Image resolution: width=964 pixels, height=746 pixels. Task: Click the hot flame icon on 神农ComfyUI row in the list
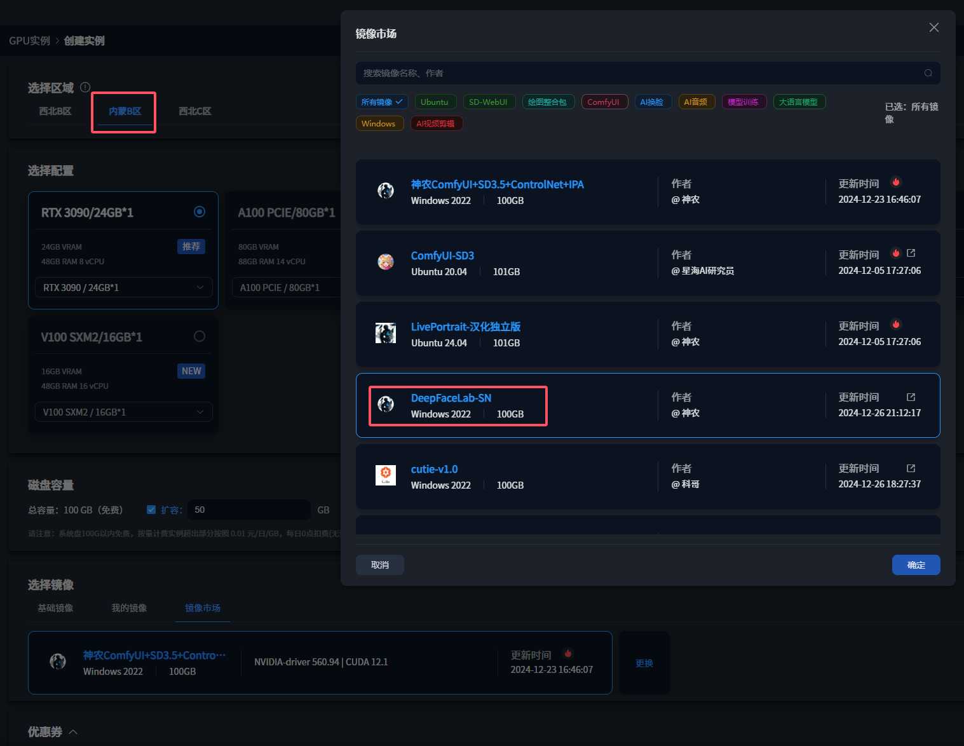click(896, 182)
